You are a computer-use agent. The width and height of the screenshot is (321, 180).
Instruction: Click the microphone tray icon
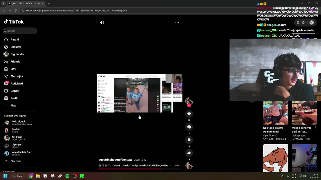pos(288,176)
